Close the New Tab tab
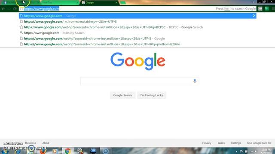275x154 pixels. [x=77, y=3]
